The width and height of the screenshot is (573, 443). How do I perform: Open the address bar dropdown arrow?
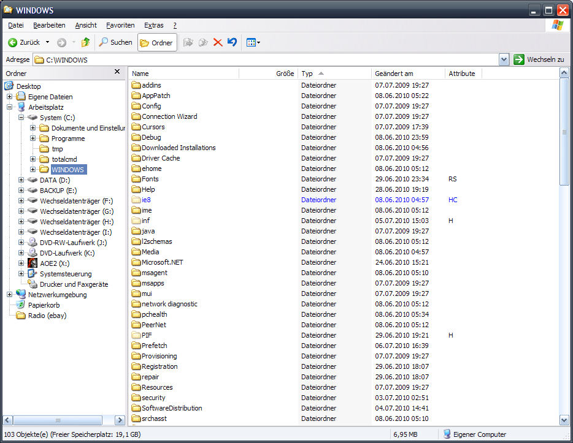[x=504, y=60]
